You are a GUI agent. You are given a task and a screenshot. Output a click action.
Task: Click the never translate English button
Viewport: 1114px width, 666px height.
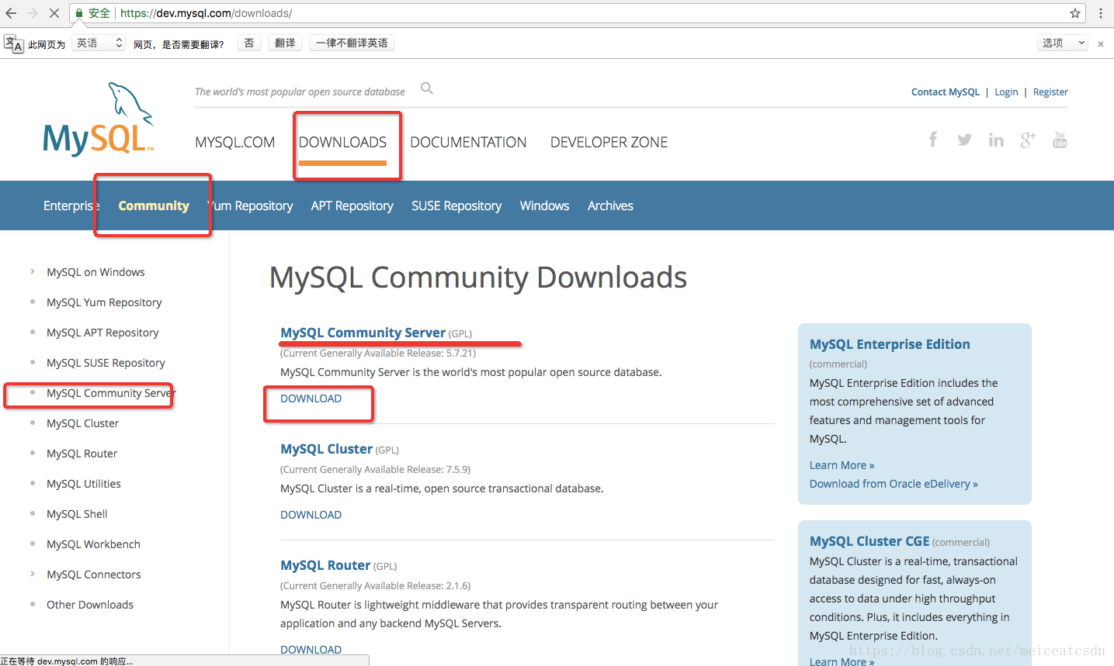click(x=352, y=43)
